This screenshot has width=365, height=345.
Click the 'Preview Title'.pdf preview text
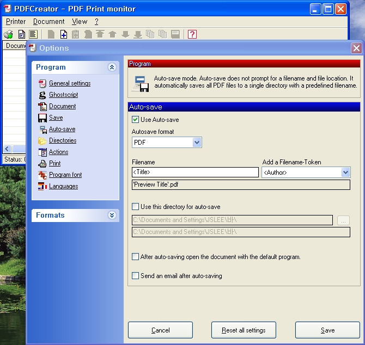(155, 184)
